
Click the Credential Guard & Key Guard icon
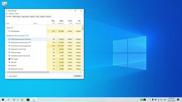pyautogui.click(x=9, y=56)
